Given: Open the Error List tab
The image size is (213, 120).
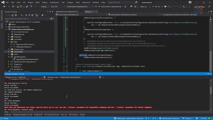Looking at the screenshot, I should click(64, 114).
